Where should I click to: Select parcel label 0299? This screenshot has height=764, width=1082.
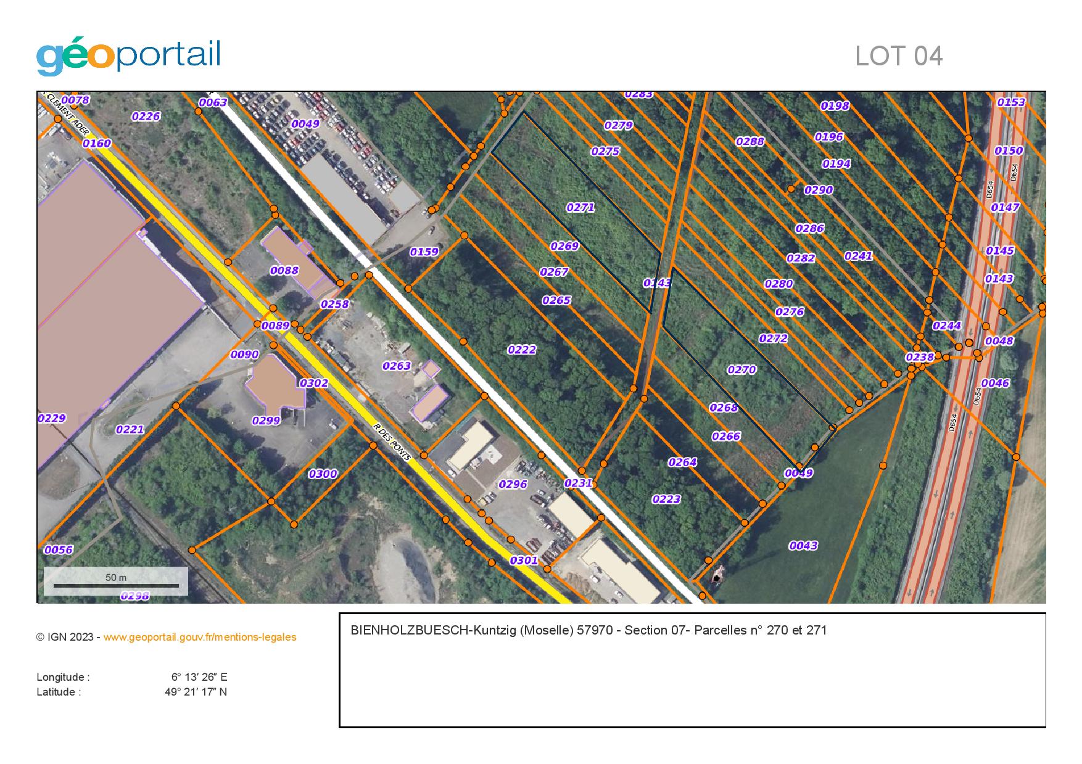coord(266,421)
